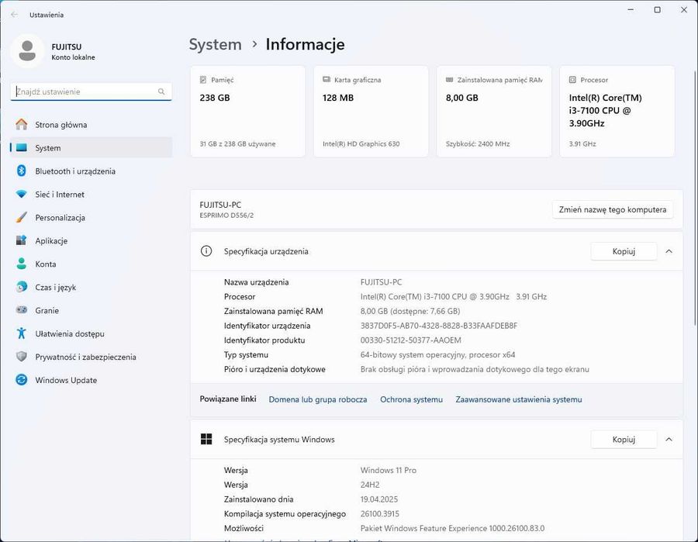Open Aplikacje icon in sidebar

click(x=22, y=241)
